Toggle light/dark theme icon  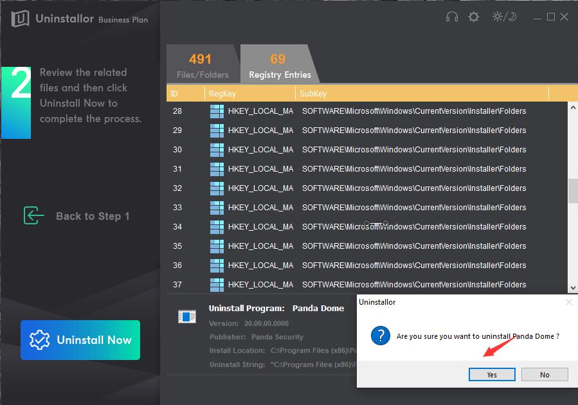coord(504,17)
